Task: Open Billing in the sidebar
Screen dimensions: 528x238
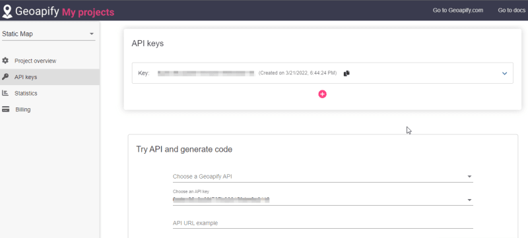Action: 49,109
